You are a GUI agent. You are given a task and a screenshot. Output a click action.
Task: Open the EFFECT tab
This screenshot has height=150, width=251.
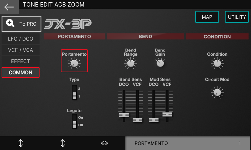click(x=20, y=61)
